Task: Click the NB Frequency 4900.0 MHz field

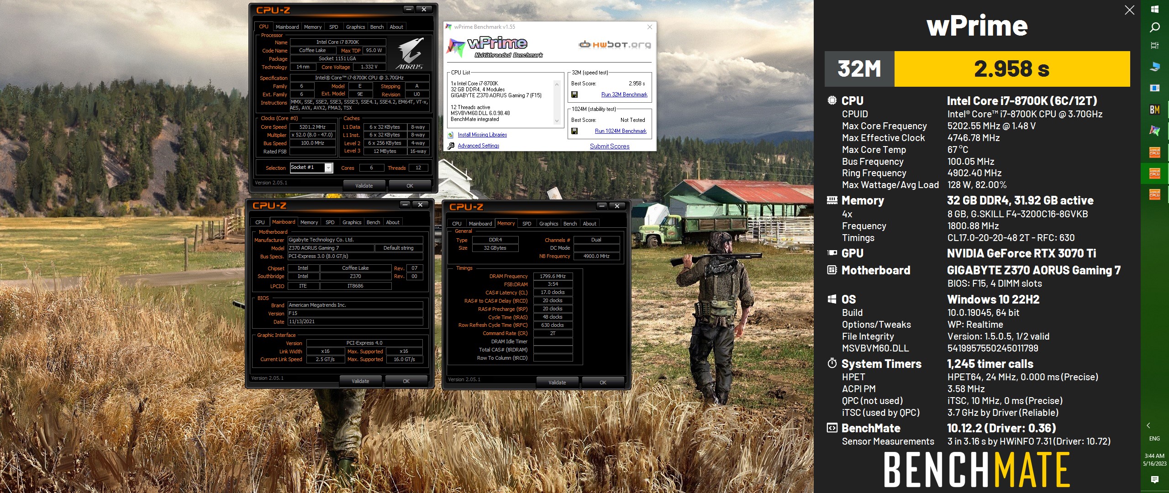Action: [596, 256]
